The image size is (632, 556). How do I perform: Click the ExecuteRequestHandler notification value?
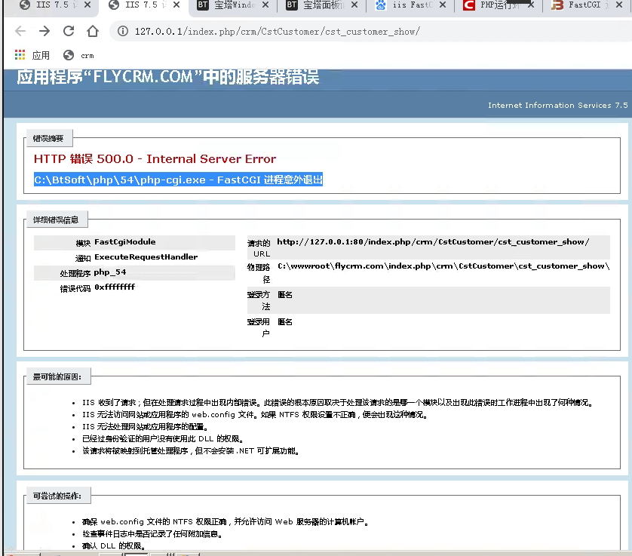(x=146, y=256)
